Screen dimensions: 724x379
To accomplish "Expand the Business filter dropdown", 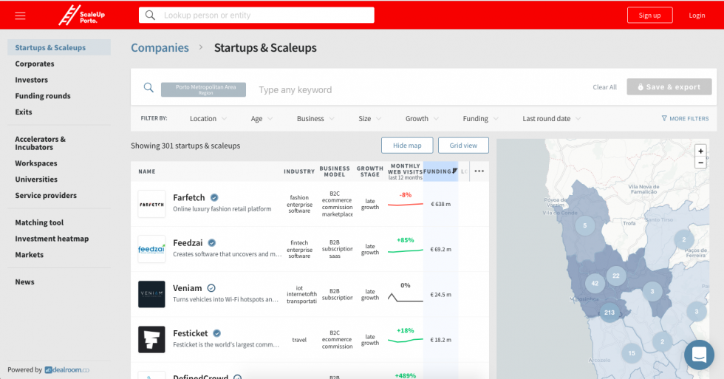I will click(315, 119).
